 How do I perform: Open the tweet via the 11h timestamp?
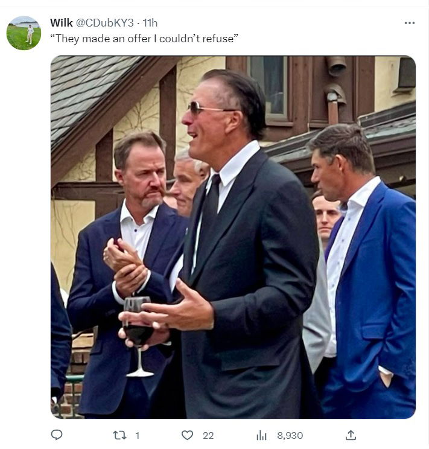click(150, 23)
